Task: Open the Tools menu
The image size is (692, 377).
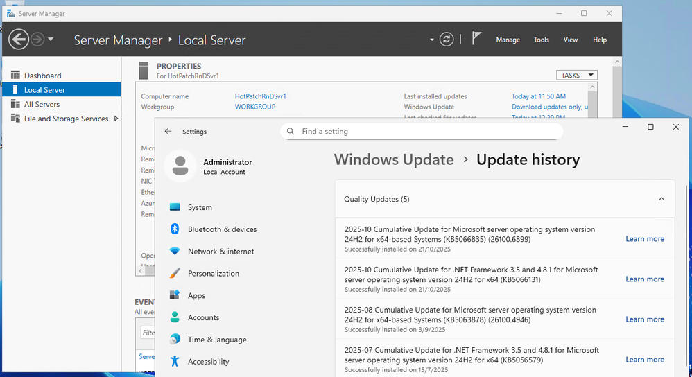Action: pyautogui.click(x=541, y=40)
